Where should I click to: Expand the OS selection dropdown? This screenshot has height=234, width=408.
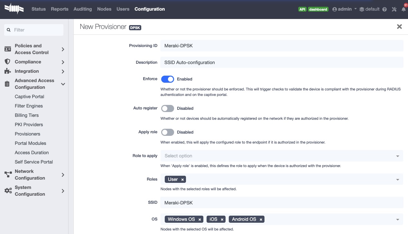tap(398, 219)
